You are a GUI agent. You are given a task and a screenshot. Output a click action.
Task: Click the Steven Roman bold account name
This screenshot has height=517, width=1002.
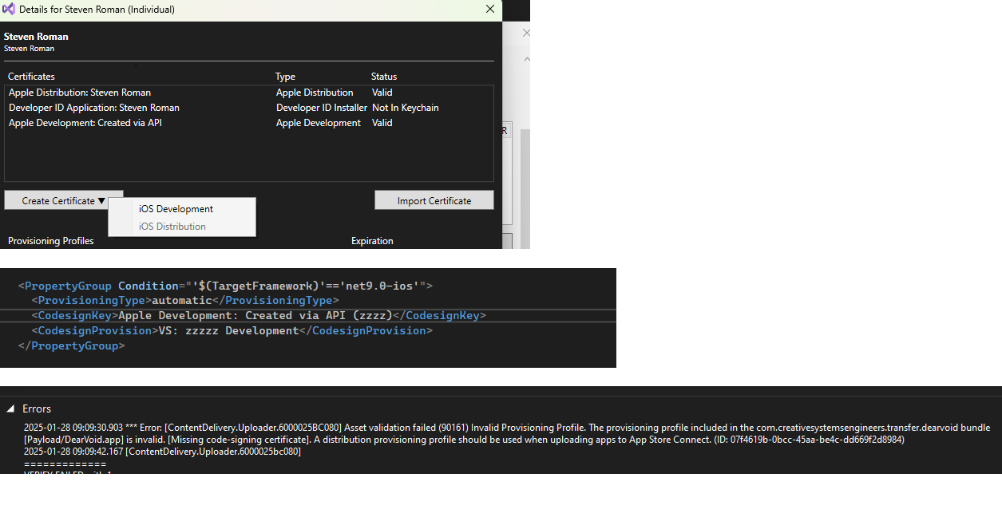(x=36, y=37)
